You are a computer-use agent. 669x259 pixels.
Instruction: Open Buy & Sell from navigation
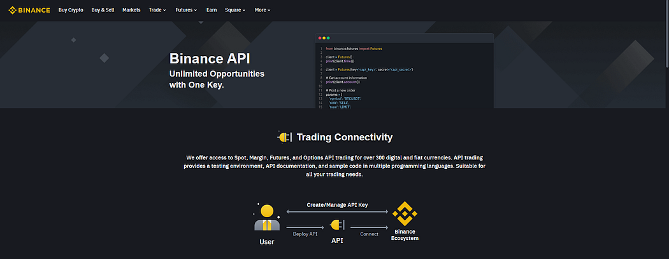tap(103, 10)
